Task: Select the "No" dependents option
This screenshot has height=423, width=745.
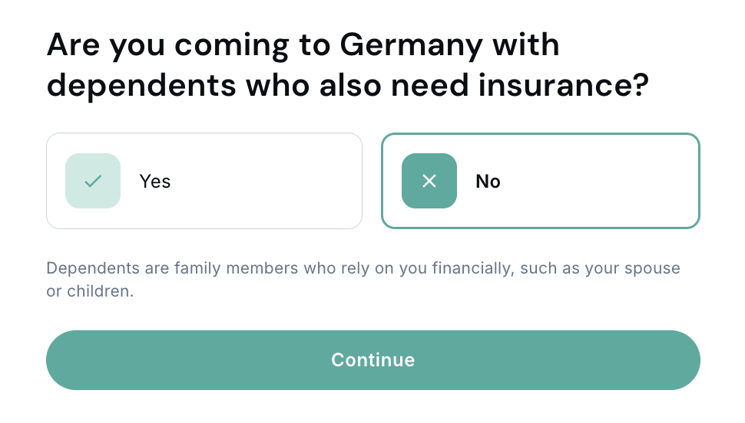Action: pos(541,182)
